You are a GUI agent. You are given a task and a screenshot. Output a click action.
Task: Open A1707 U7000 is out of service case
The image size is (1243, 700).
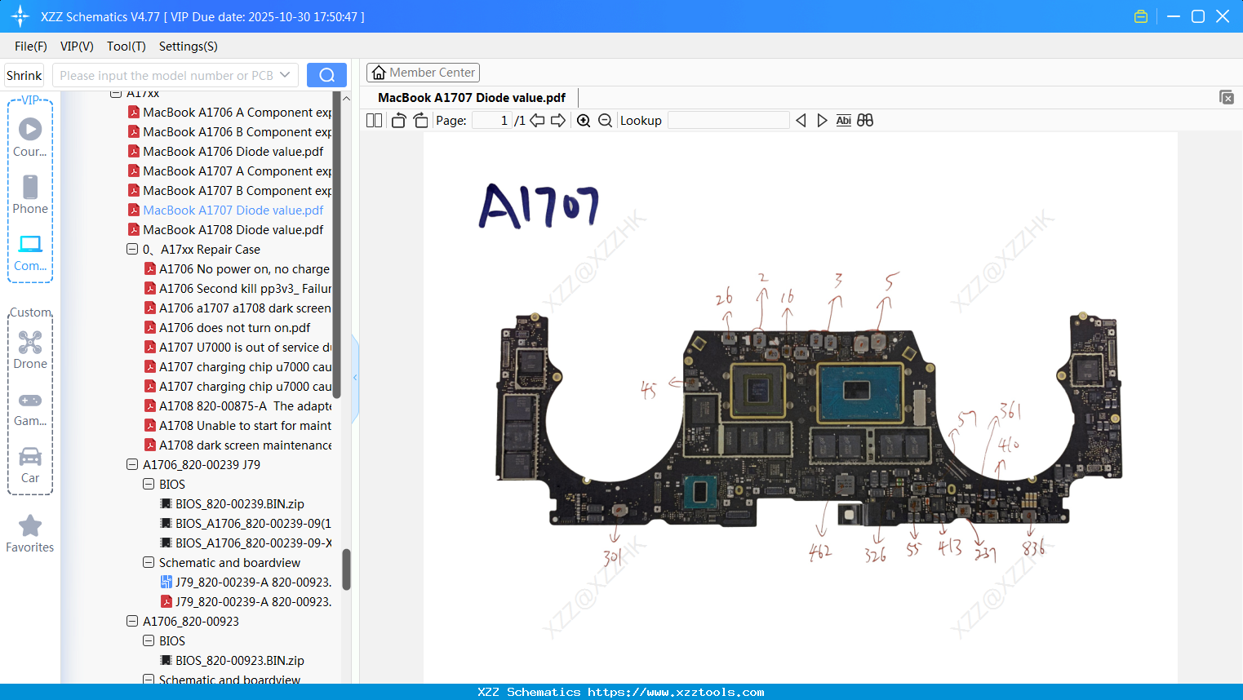pos(245,348)
